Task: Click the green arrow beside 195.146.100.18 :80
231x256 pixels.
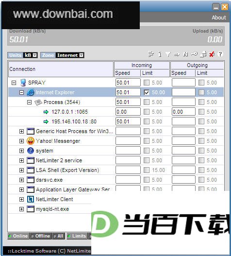Action: coord(46,121)
